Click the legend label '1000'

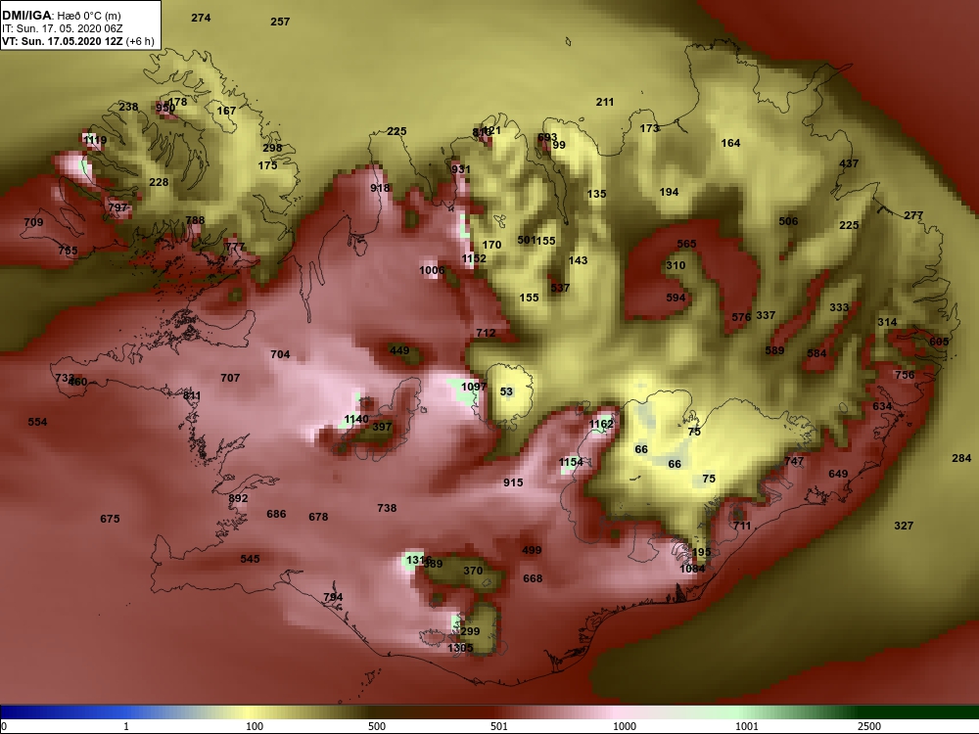pyautogui.click(x=625, y=726)
